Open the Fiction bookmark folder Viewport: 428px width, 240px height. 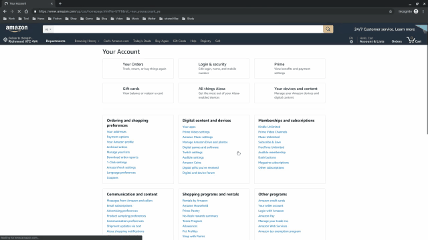coord(55,19)
